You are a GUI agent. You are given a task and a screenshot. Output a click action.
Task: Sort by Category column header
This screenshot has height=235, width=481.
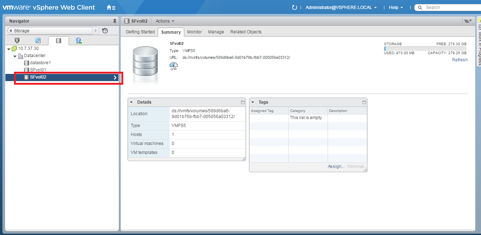tap(308, 111)
